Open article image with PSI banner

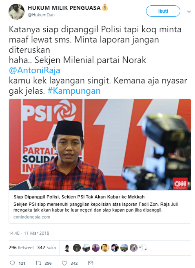[100, 144]
